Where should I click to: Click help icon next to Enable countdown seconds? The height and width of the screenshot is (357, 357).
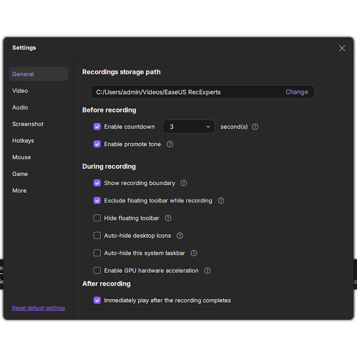pyautogui.click(x=255, y=127)
